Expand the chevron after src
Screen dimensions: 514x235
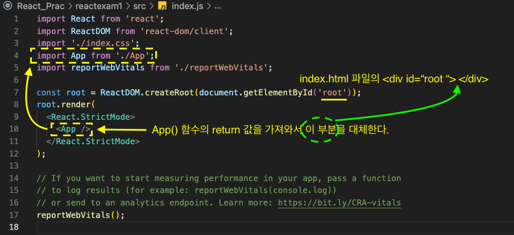(152, 6)
